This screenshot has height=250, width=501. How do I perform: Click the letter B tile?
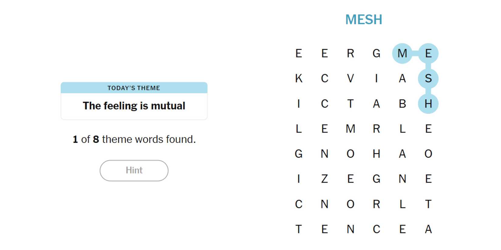(402, 104)
